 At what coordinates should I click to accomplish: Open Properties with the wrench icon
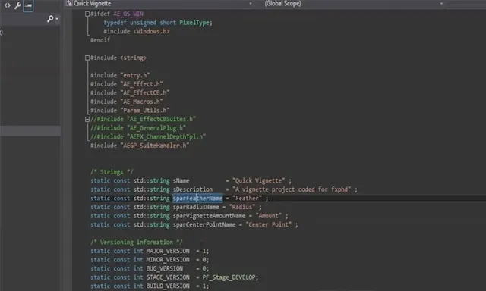point(17,5)
